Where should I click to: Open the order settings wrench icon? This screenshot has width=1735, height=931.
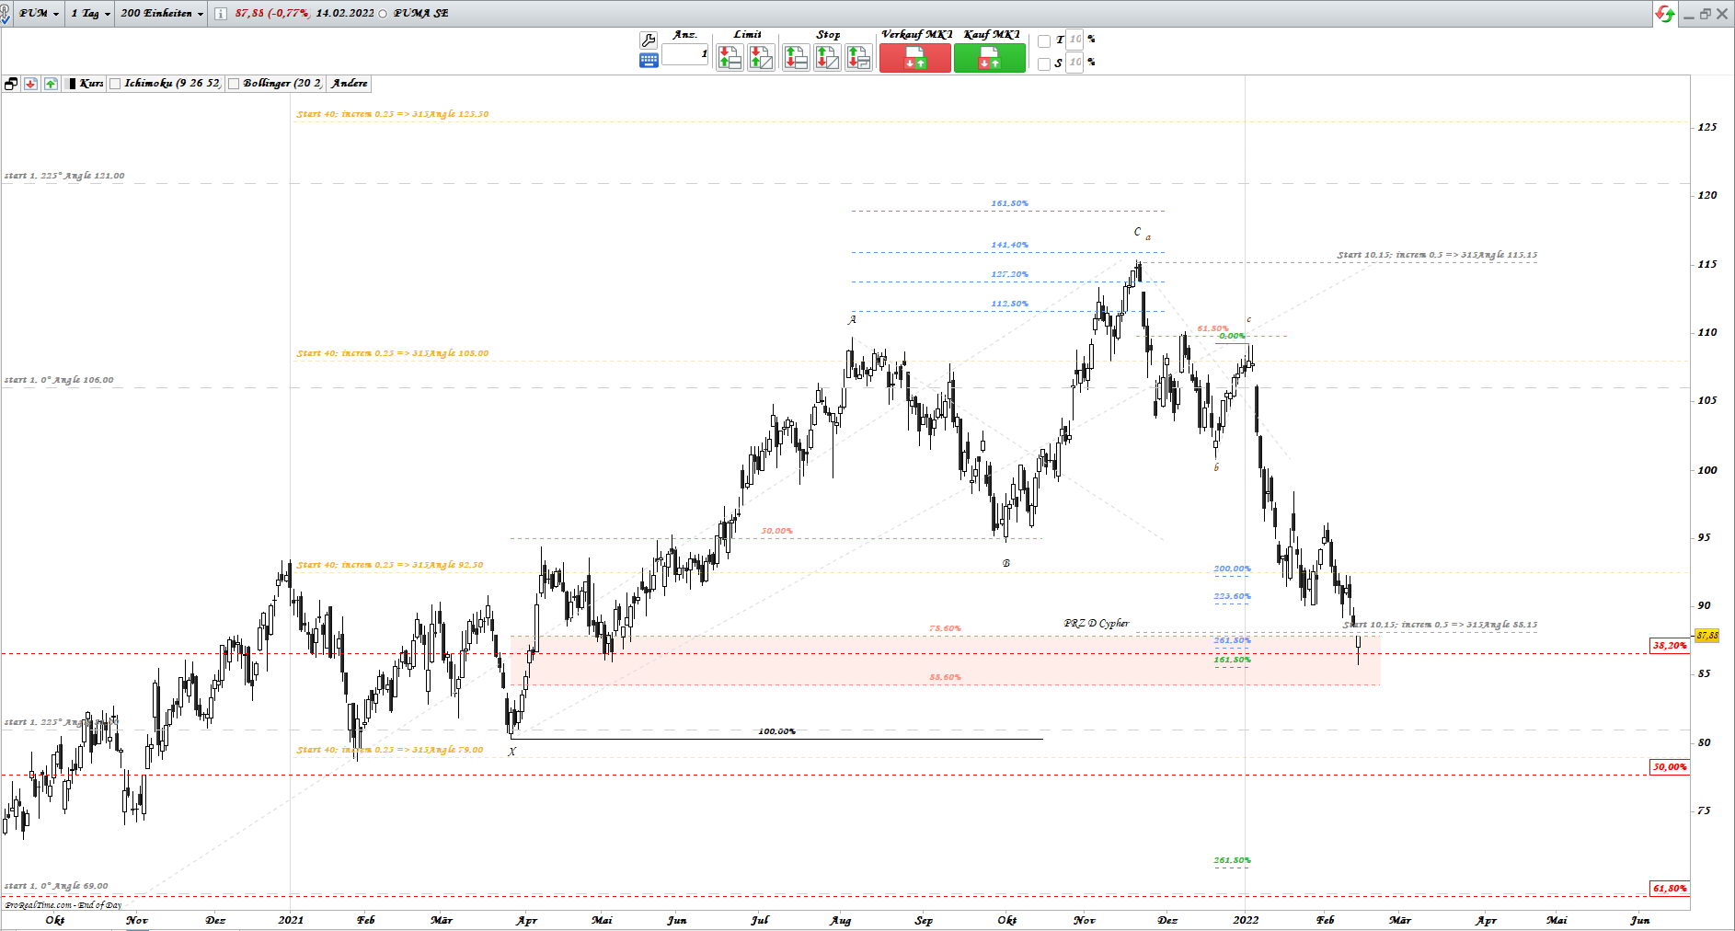click(x=649, y=39)
